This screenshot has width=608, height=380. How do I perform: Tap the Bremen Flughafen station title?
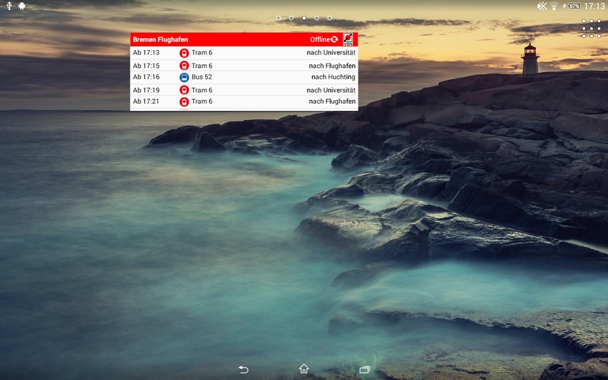point(160,39)
